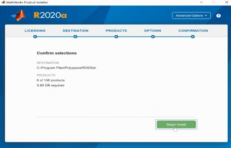Click the Destination step checkmark circle
This screenshot has height=148, width=231.
pos(75,37)
